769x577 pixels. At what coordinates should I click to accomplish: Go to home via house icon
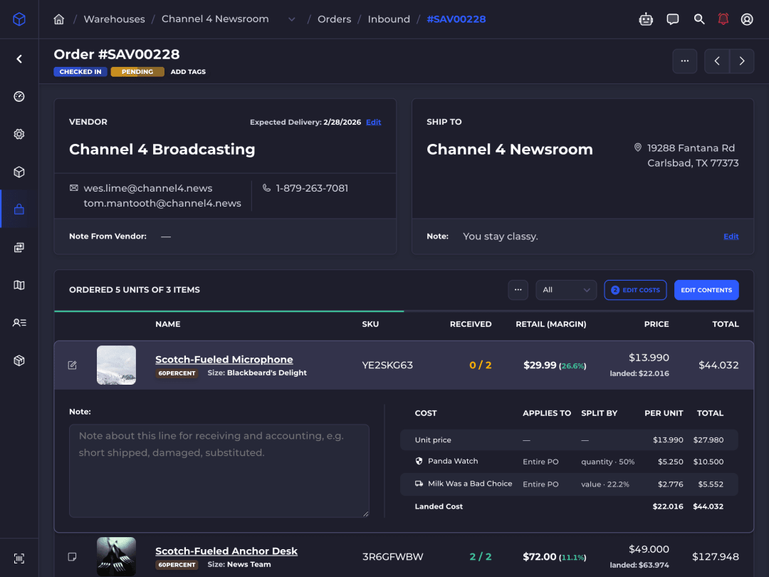(x=59, y=19)
